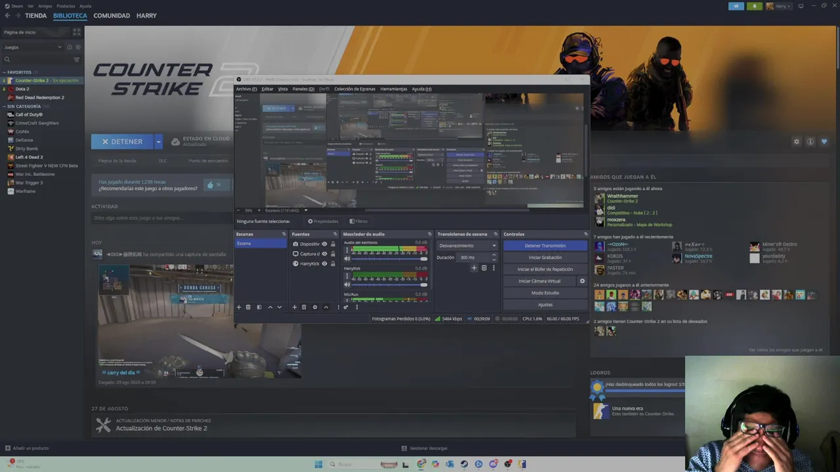Switch Steam library to grid view icon

tap(77, 31)
